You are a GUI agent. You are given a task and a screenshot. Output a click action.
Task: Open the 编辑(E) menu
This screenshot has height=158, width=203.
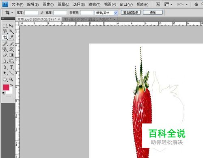(33, 4)
